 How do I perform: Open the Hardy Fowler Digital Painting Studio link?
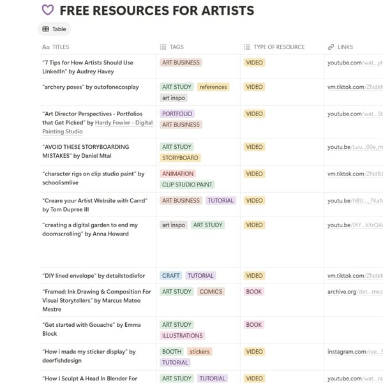[x=98, y=127]
